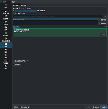
Task: Click the 添加模型 button
Action: tap(102, 20)
